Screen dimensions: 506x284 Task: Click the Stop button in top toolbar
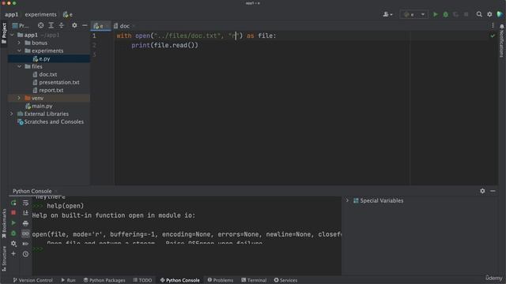pyautogui.click(x=466, y=14)
